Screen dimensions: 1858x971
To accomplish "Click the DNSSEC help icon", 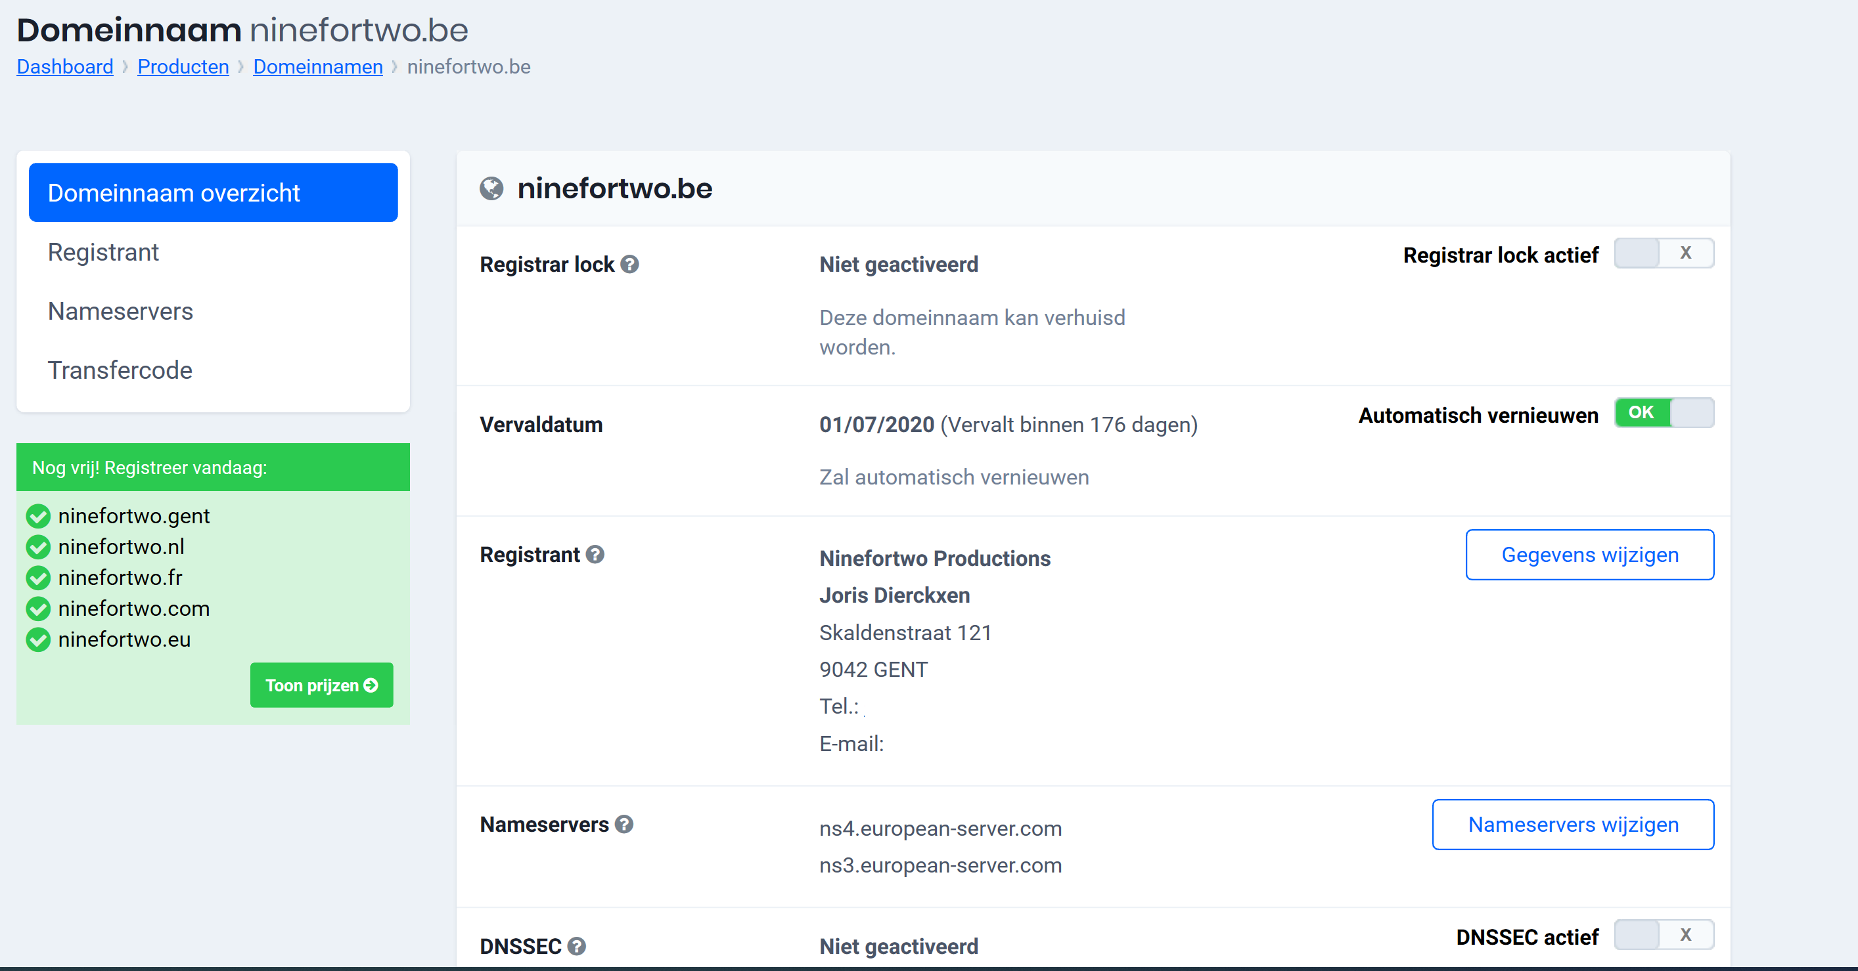I will click(x=576, y=946).
